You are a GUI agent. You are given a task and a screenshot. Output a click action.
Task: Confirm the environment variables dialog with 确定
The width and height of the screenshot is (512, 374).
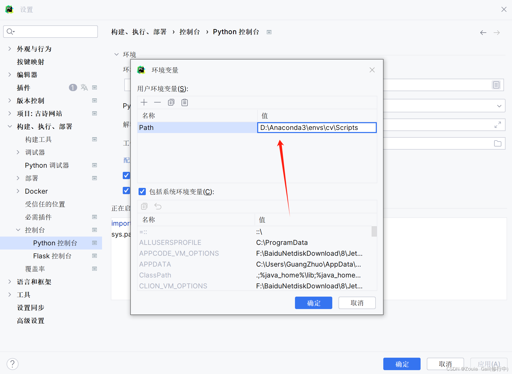pos(313,303)
